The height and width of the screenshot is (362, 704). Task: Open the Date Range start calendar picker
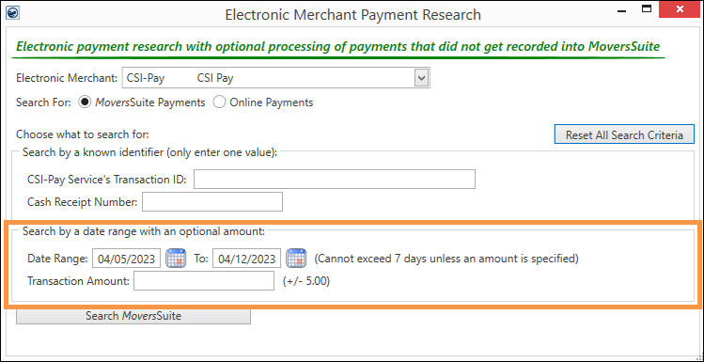tap(176, 259)
